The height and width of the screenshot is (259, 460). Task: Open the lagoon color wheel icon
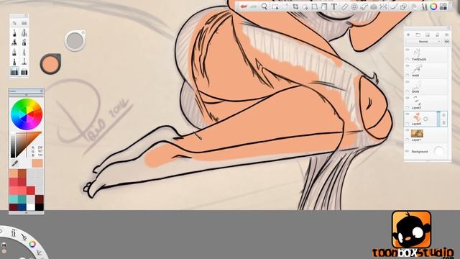pyautogui.click(x=32, y=244)
